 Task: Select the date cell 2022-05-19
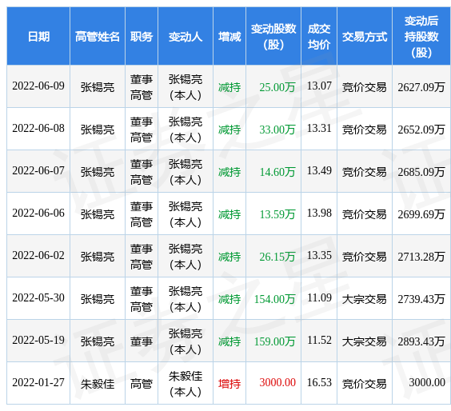tap(38, 340)
